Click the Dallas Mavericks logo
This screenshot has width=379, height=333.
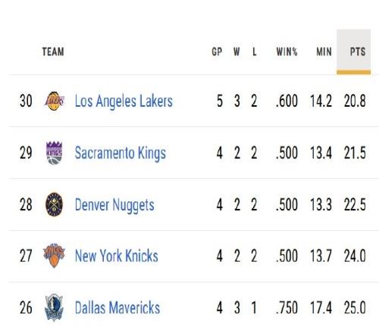[x=54, y=307]
